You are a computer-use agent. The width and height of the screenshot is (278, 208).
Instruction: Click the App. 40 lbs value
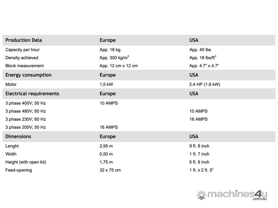pyautogui.click(x=200, y=50)
